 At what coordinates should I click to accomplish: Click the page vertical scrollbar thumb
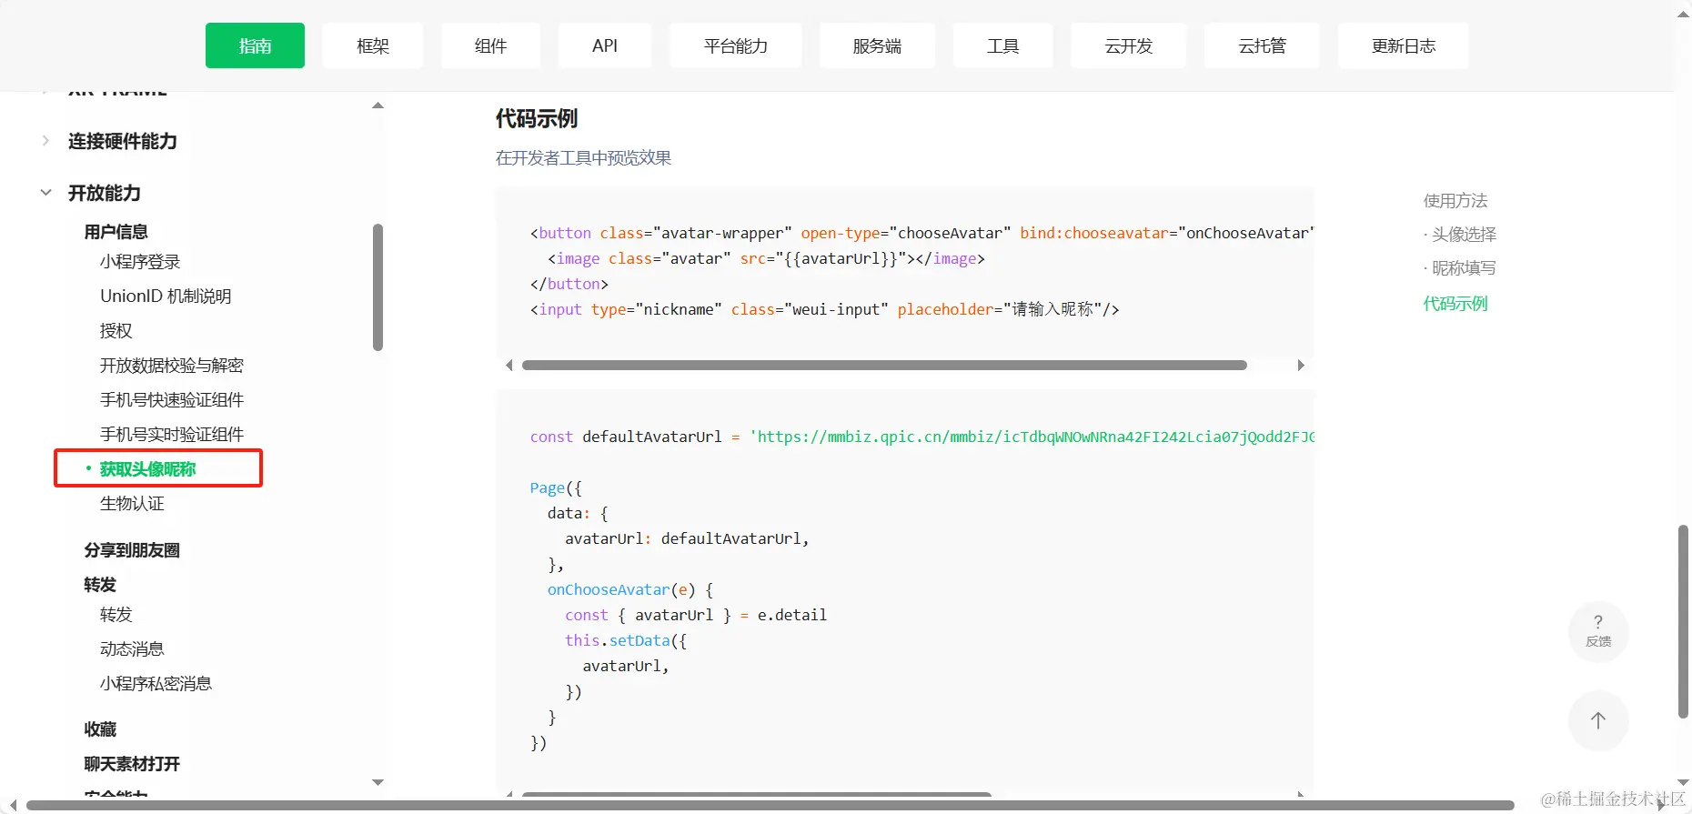click(1683, 621)
